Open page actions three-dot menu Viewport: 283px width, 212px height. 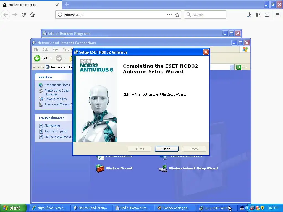point(169,15)
